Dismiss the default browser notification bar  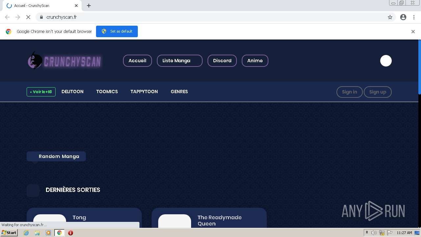click(413, 32)
